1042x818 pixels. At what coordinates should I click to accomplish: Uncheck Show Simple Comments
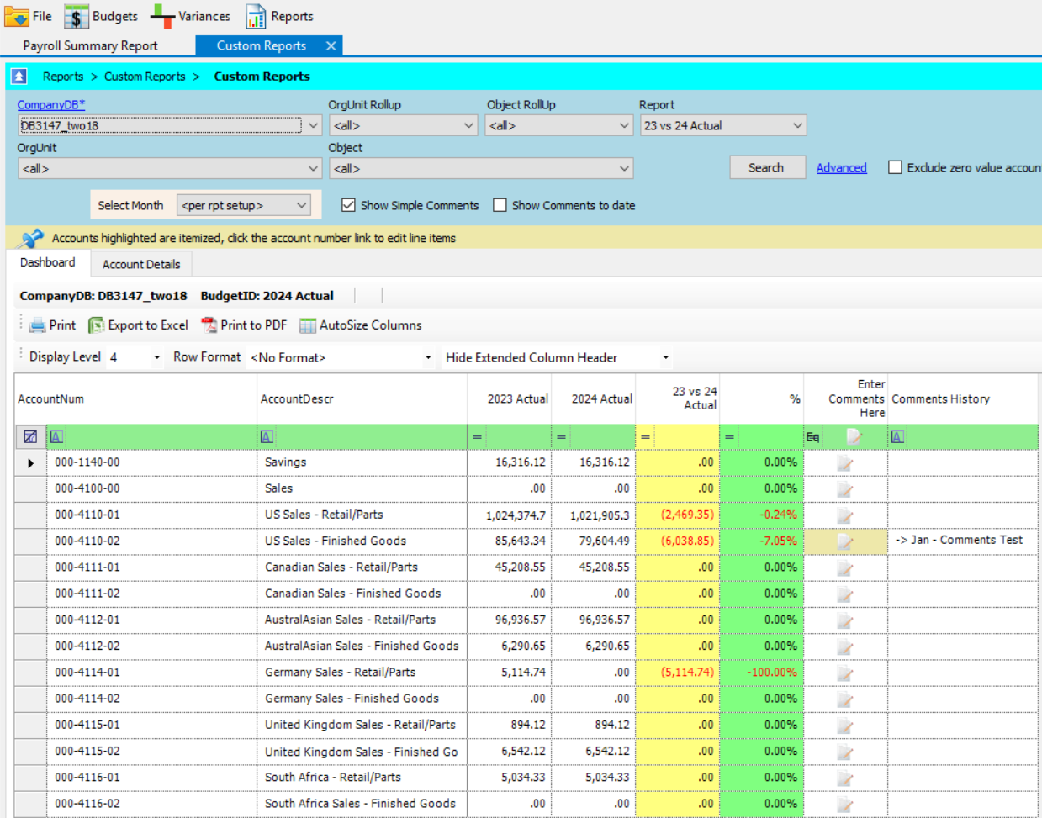[x=348, y=205]
